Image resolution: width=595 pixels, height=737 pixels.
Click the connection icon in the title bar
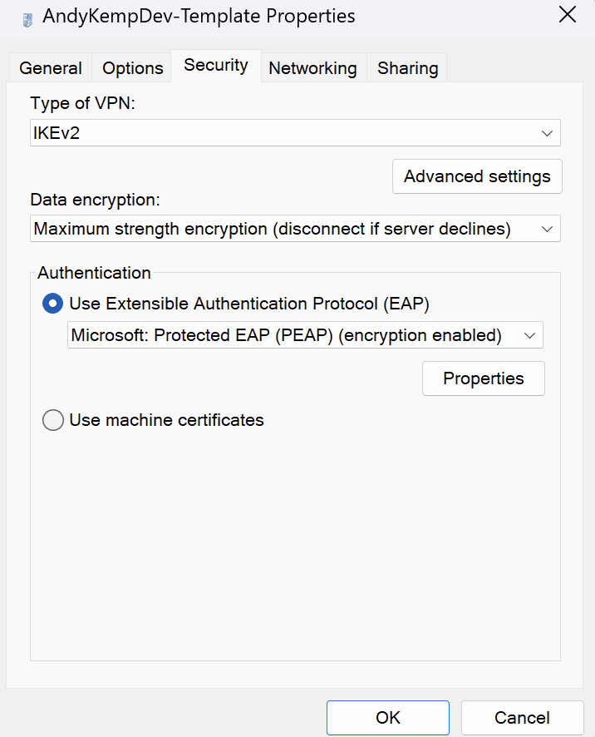tap(27, 20)
